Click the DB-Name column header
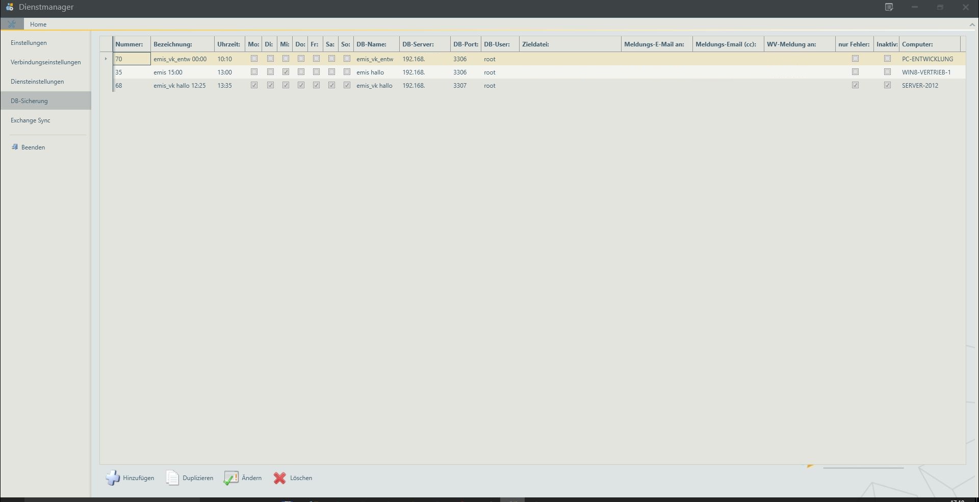Image resolution: width=979 pixels, height=502 pixels. [376, 44]
